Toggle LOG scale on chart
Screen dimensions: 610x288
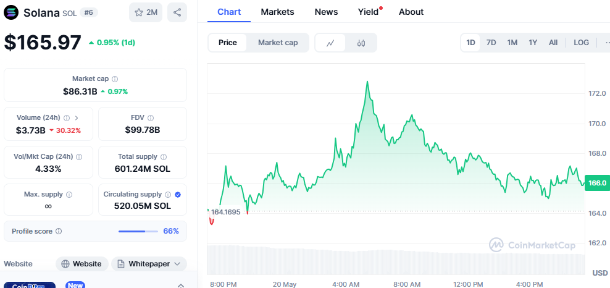[581, 43]
